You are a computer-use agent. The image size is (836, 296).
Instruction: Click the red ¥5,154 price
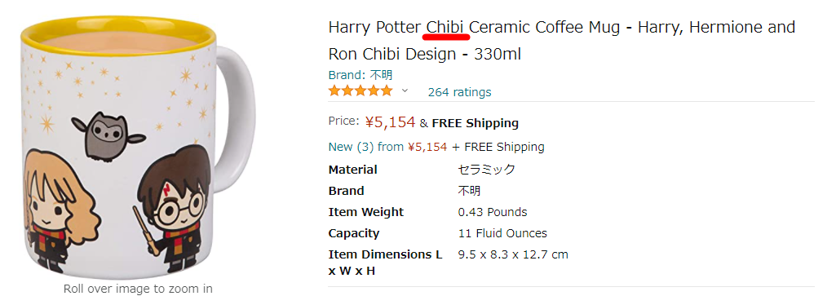(x=390, y=122)
